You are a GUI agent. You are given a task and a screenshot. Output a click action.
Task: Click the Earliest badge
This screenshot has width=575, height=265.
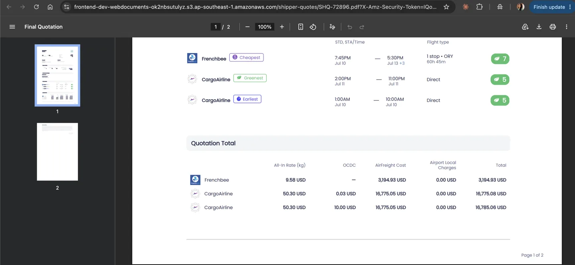[x=247, y=99]
